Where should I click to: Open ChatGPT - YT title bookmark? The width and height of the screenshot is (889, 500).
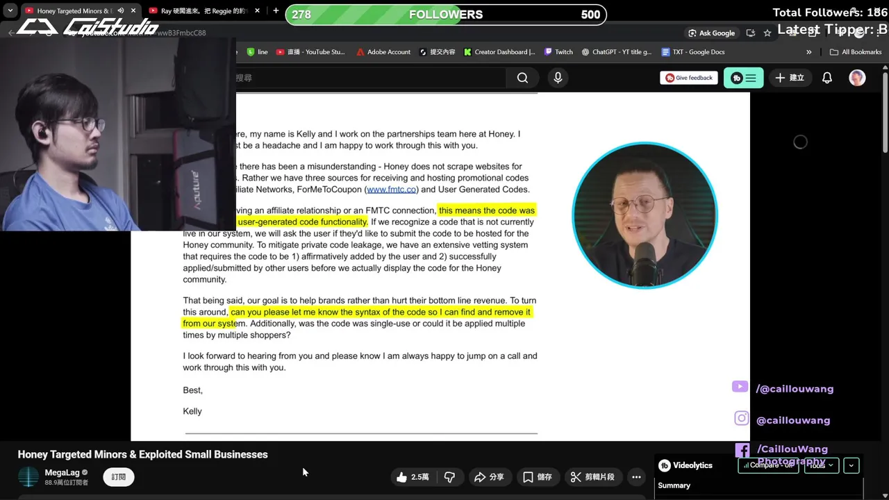click(617, 52)
